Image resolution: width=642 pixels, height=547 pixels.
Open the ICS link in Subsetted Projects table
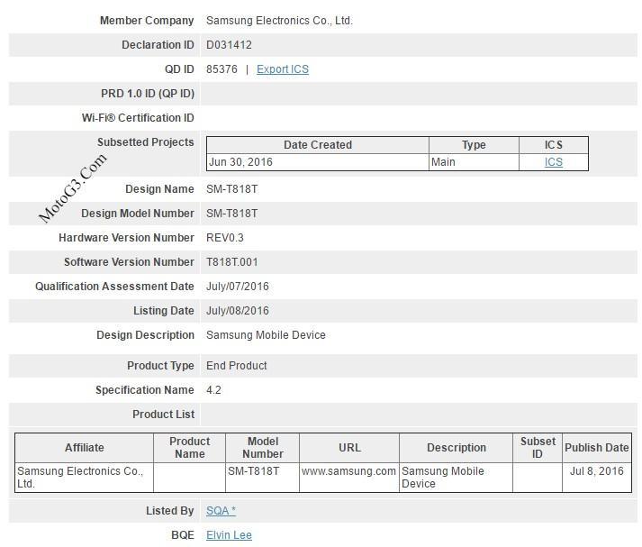point(553,162)
